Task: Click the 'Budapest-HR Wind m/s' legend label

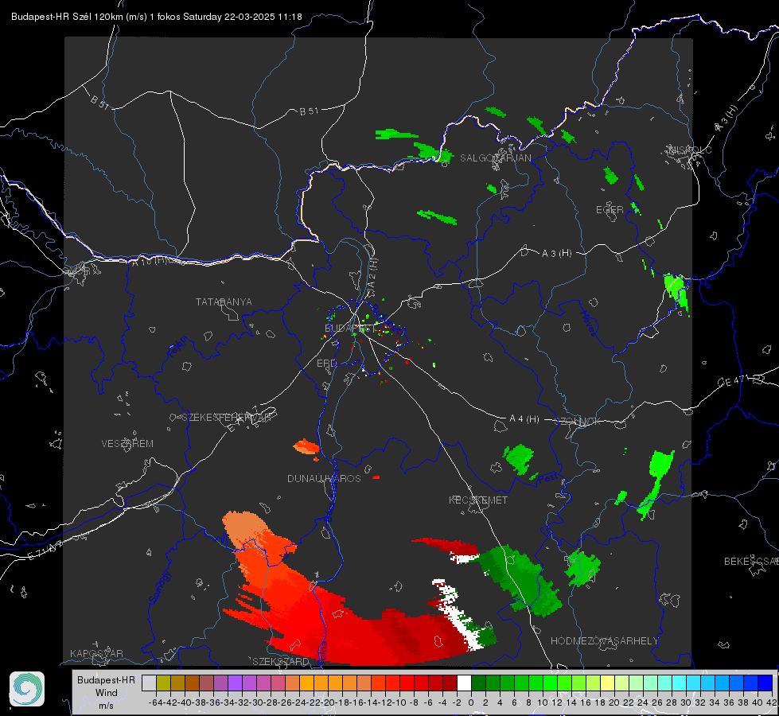Action: (107, 693)
